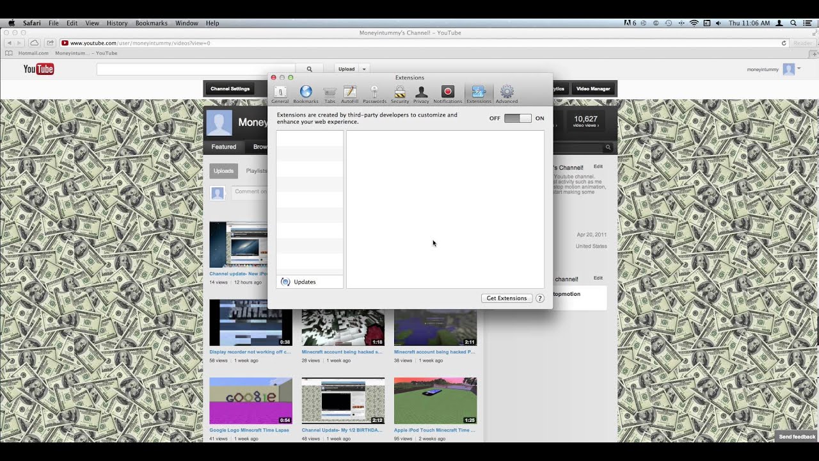Open the AutoFill preferences pane
Screen dimensions: 819x461
(349, 95)
